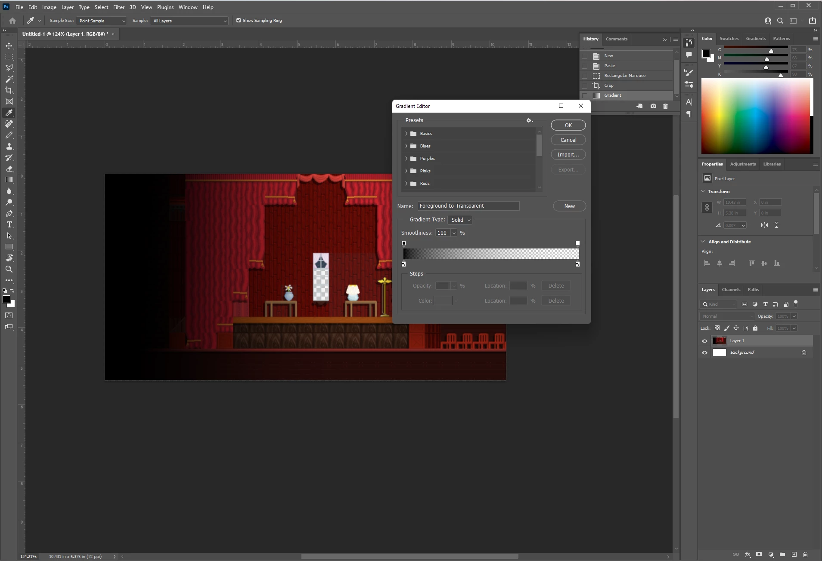Switch to the Adjustments tab
The image size is (822, 561).
(x=743, y=164)
